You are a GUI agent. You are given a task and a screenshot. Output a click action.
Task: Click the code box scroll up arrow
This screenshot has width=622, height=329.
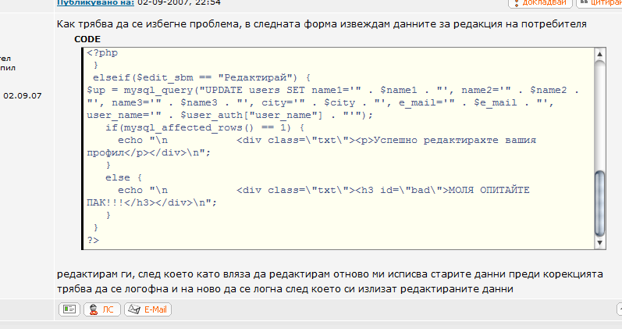point(599,54)
